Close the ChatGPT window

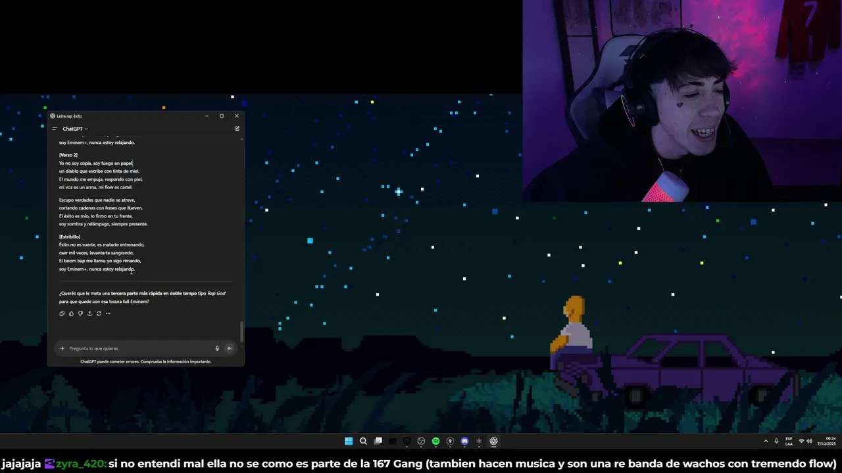click(237, 116)
